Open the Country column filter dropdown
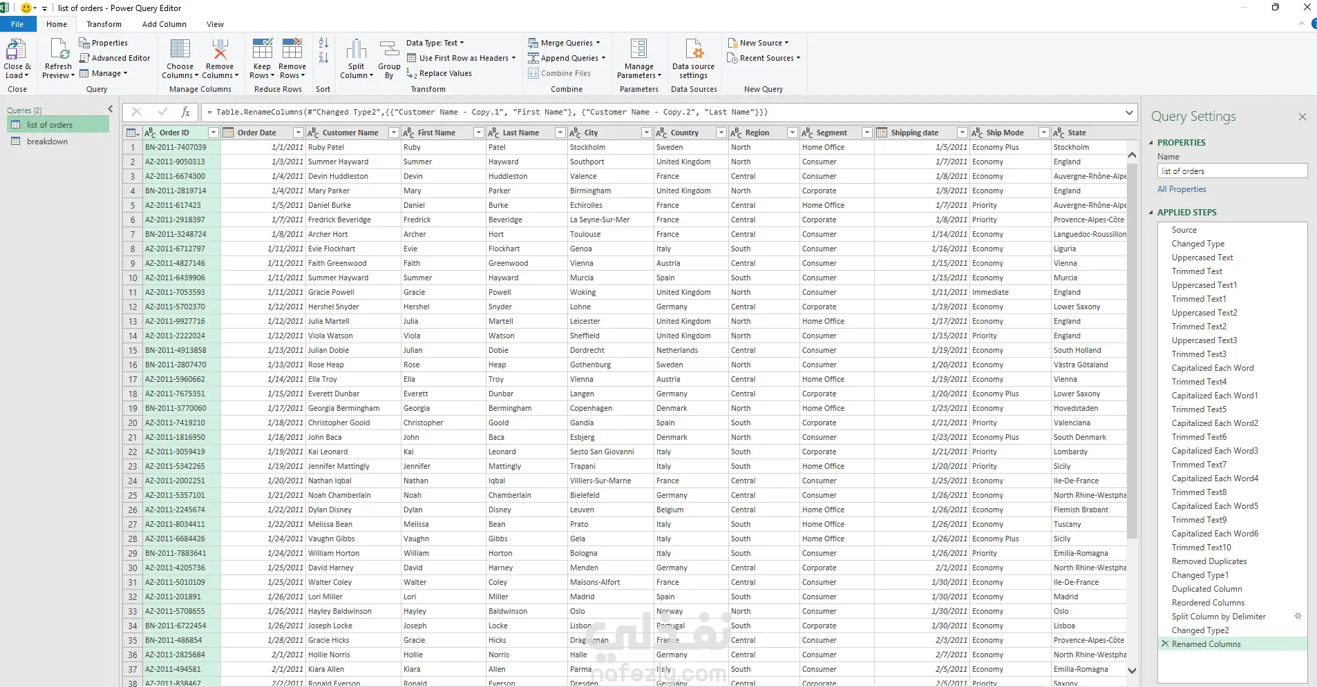This screenshot has height=687, width=1317. (x=721, y=133)
